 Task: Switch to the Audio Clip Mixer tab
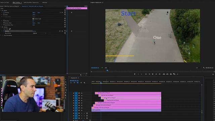pos(31,2)
